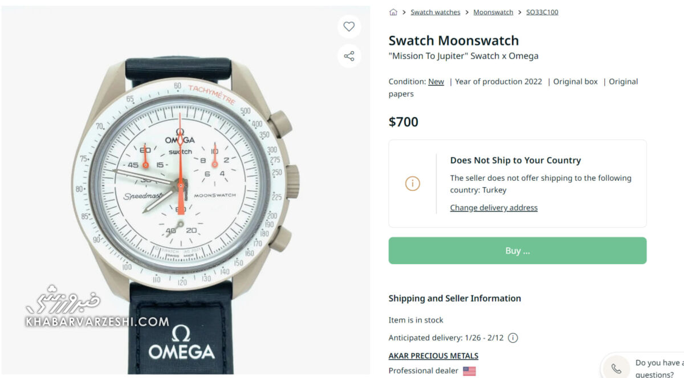The image size is (684, 378).
Task: Click the Shipping and Seller Information heading
Action: tap(455, 298)
